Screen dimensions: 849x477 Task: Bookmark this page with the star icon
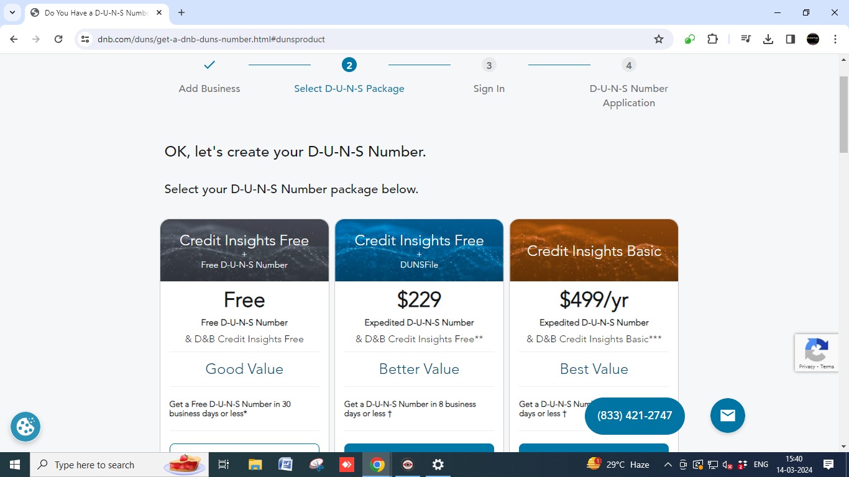click(658, 39)
